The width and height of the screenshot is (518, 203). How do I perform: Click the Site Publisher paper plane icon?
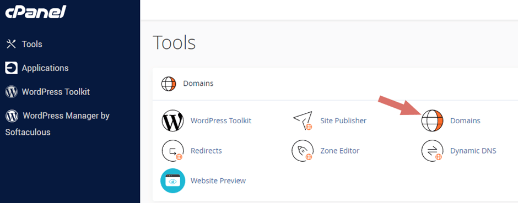(303, 121)
